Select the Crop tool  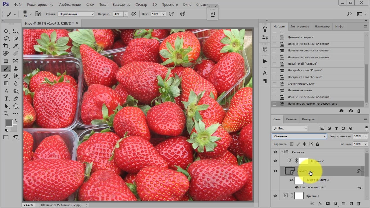point(6,46)
